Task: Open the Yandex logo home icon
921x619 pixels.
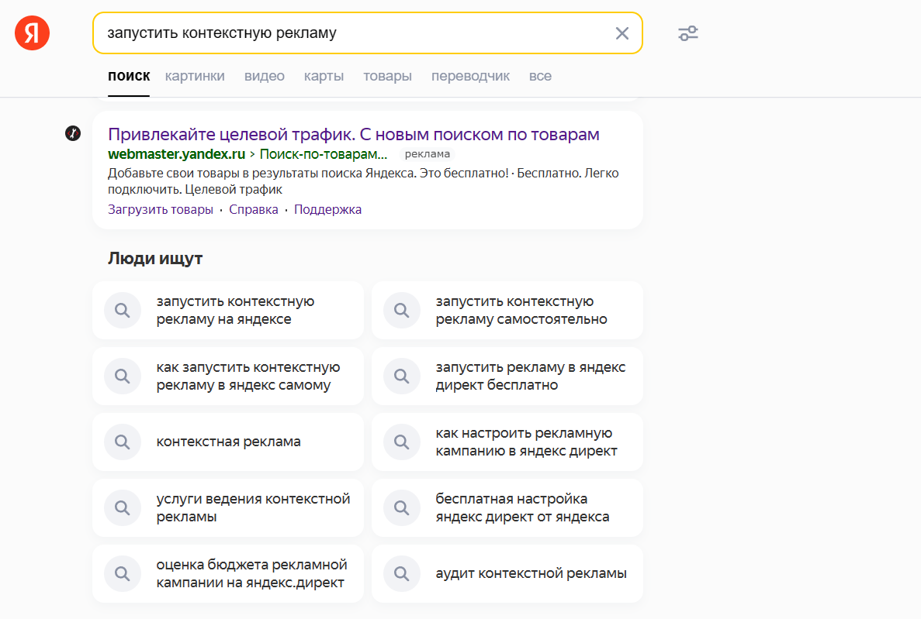Action: (33, 33)
